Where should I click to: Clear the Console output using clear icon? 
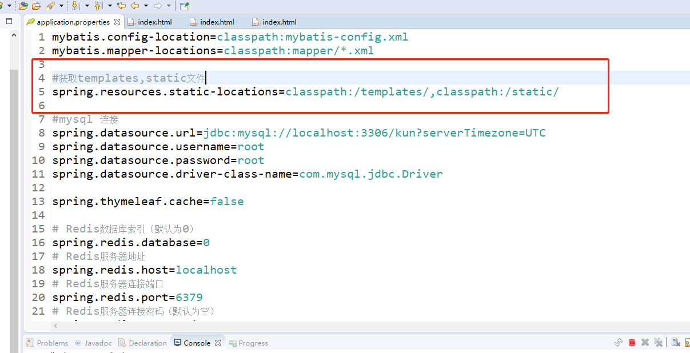pos(676,342)
